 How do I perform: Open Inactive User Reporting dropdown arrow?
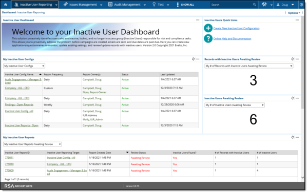click(56, 5)
